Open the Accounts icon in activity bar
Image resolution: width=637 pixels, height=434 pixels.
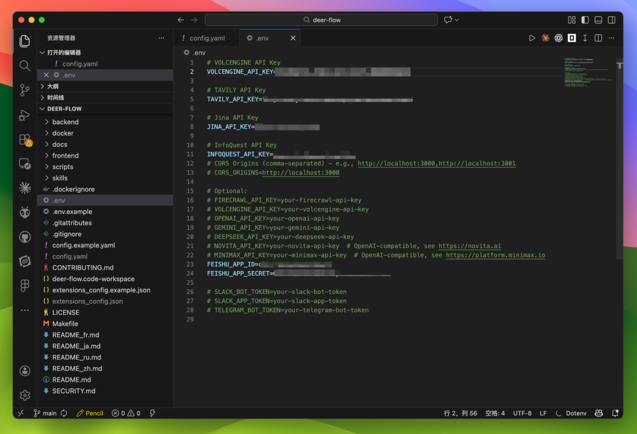(25, 371)
